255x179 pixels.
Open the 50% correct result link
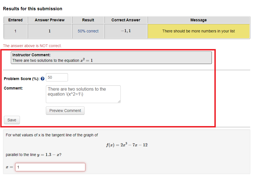(88, 31)
